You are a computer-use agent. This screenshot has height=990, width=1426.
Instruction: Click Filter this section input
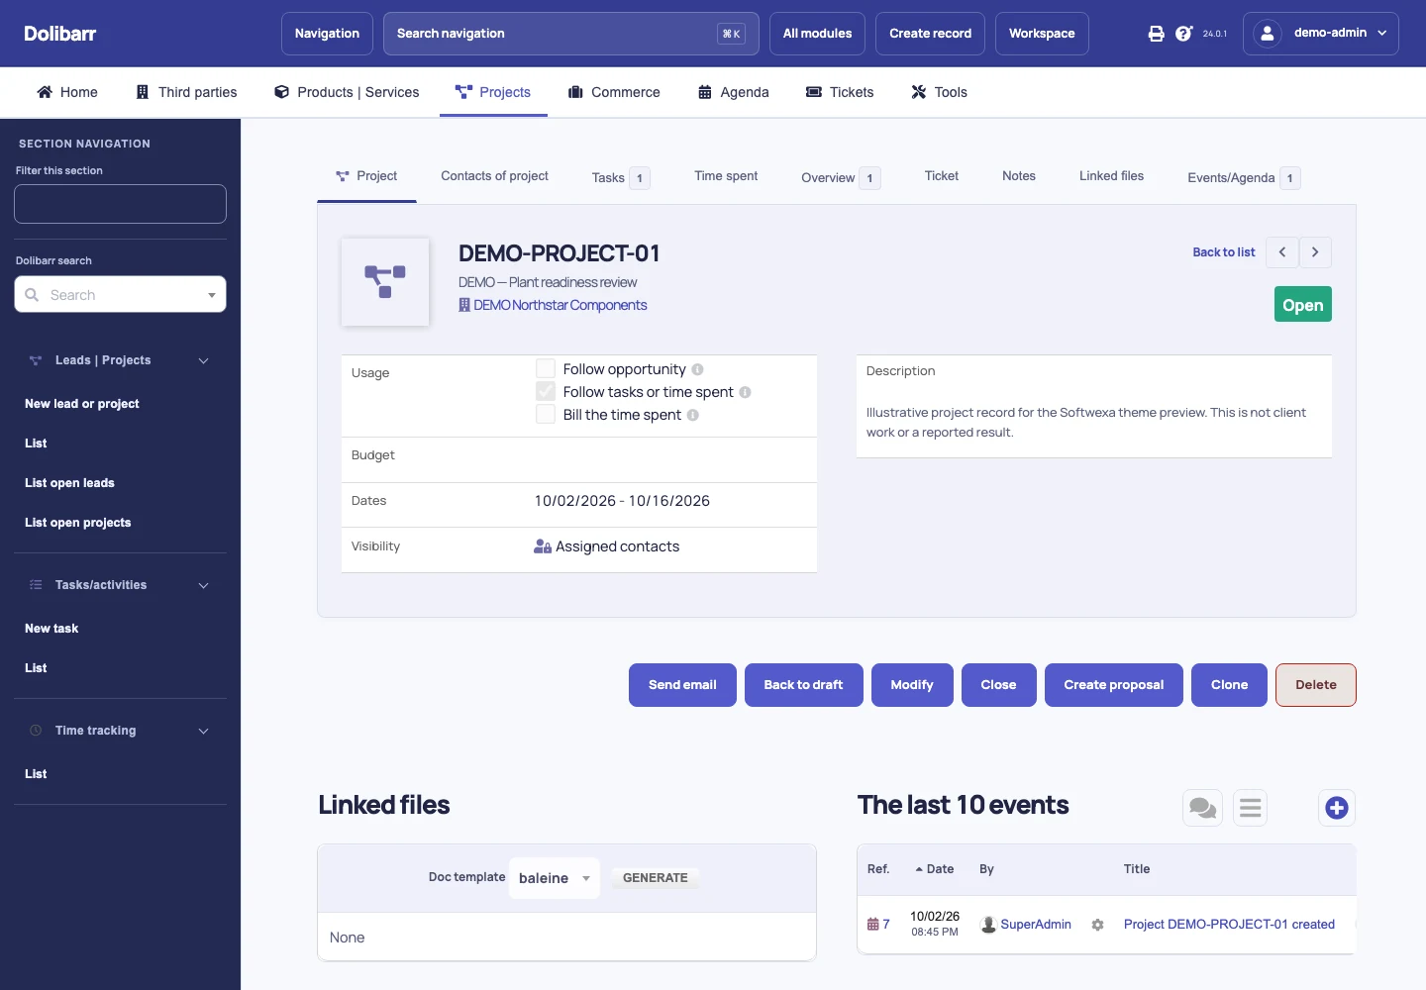pos(120,204)
